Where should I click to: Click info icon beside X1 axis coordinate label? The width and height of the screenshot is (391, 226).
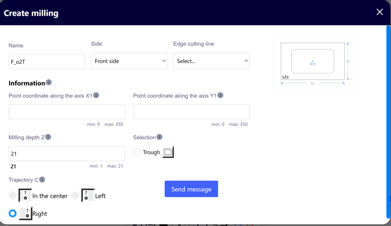[x=96, y=95]
